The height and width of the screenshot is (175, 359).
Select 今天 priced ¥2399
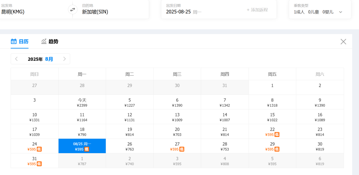tap(82, 102)
